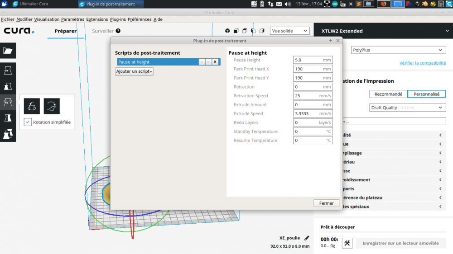Image resolution: width=453 pixels, height=254 pixels.
Task: Click the mail icon in system tray
Action: point(279,4)
